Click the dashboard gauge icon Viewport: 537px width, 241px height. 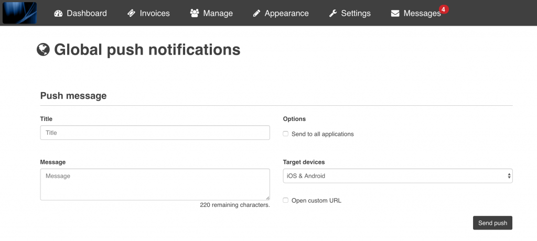pos(58,14)
